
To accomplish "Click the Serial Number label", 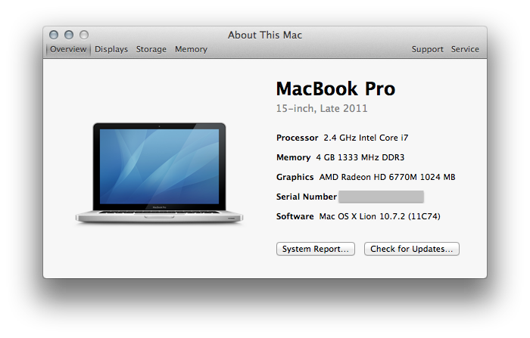I will [x=306, y=197].
